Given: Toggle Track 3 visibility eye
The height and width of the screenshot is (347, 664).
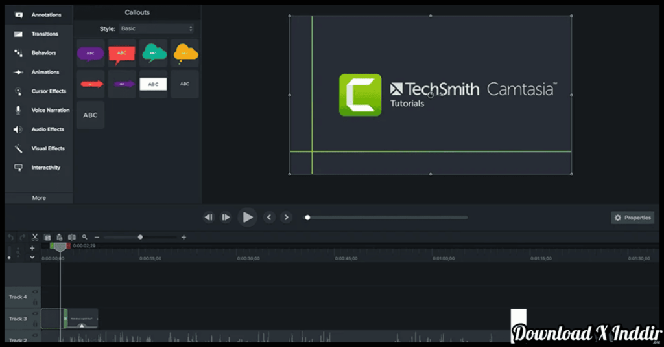Looking at the screenshot, I should 35,313.
